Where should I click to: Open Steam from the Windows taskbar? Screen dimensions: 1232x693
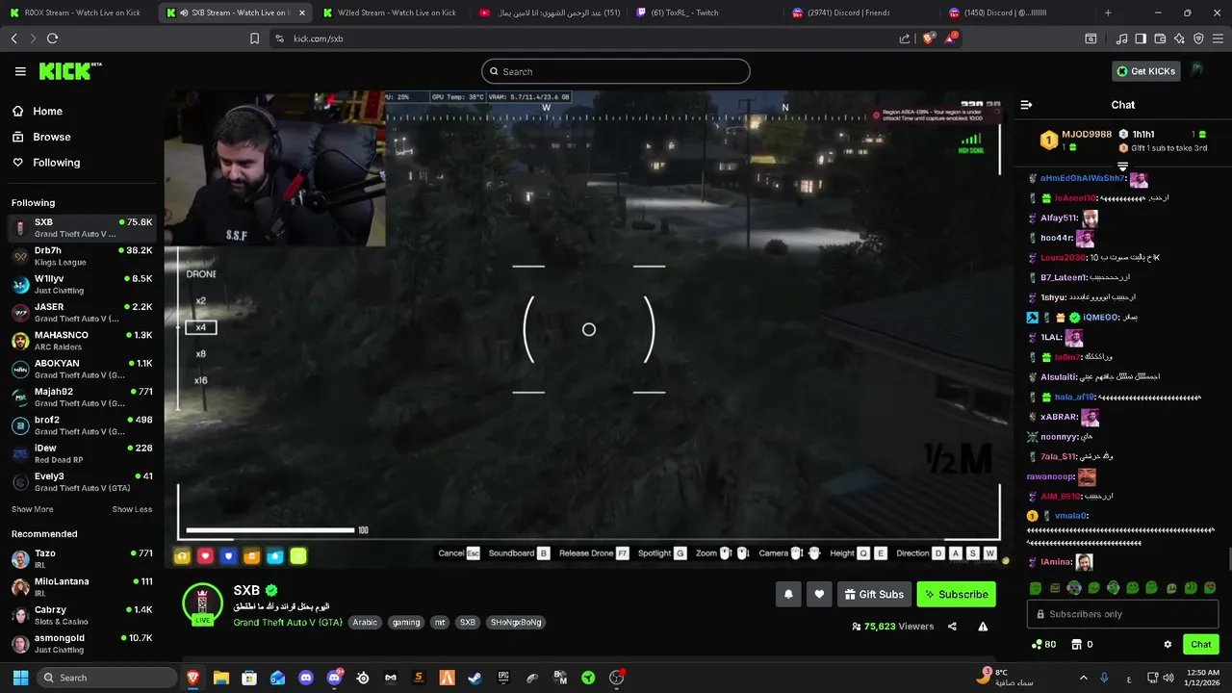(x=475, y=678)
